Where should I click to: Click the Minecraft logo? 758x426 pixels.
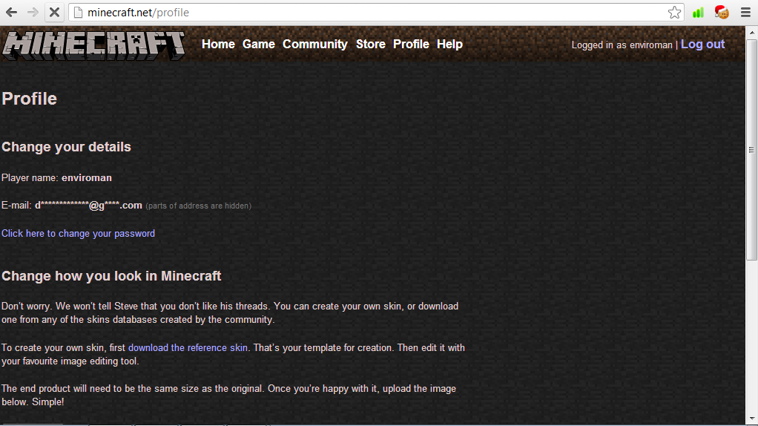(x=93, y=45)
